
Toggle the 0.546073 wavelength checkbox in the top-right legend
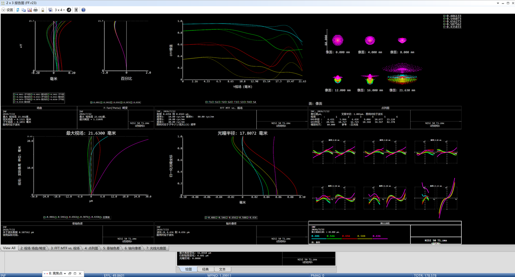(445, 19)
